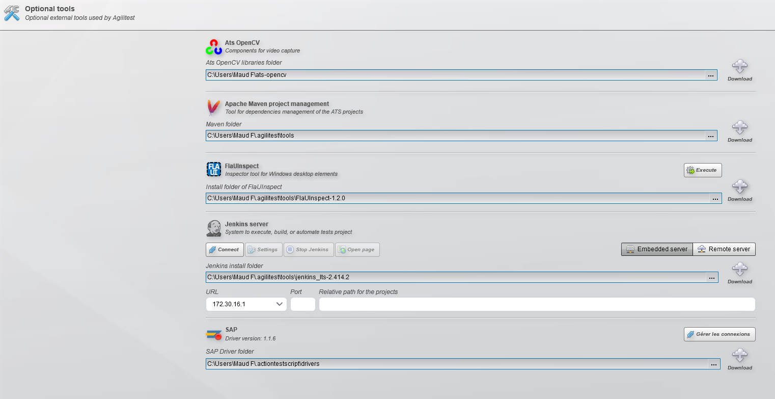Click the Relative path for the projects field

tap(537, 304)
